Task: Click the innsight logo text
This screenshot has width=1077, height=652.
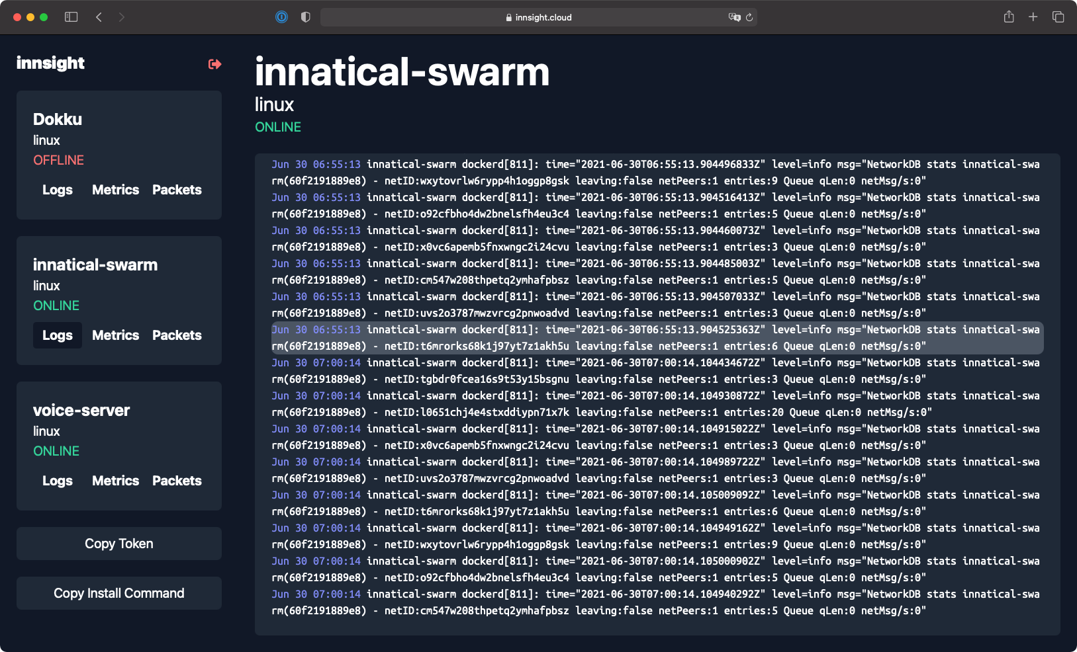Action: (50, 63)
